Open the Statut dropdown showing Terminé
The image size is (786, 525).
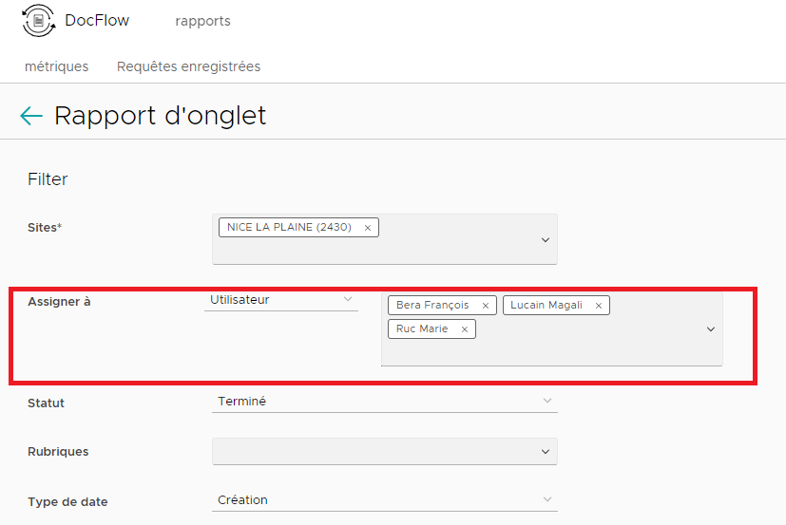click(385, 402)
